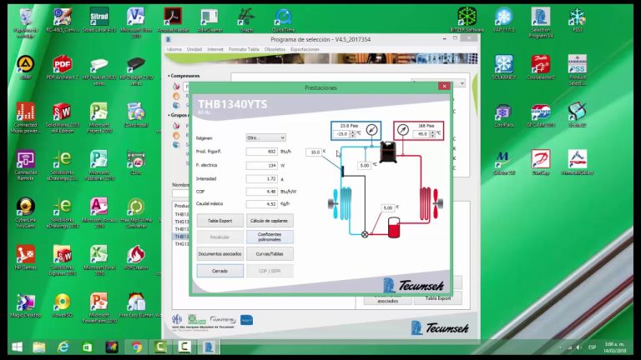
Task: Adjust the 45.0 °C condensing temperature stepper
Action: [432, 134]
